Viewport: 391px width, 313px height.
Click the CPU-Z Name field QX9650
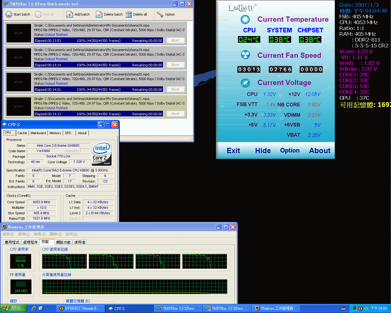58,145
